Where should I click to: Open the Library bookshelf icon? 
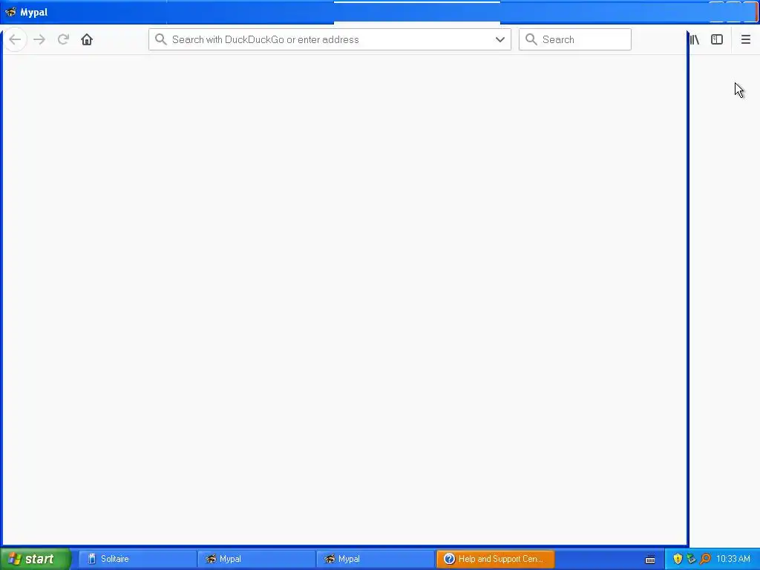[x=695, y=39]
